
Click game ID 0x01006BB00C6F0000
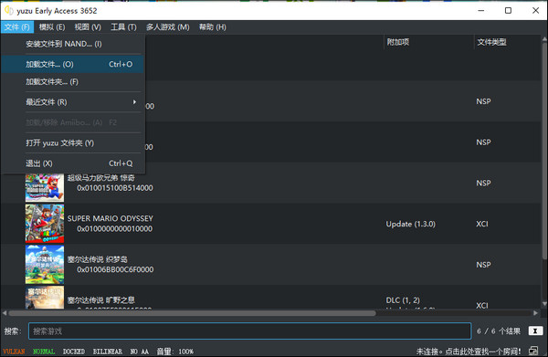point(115,269)
